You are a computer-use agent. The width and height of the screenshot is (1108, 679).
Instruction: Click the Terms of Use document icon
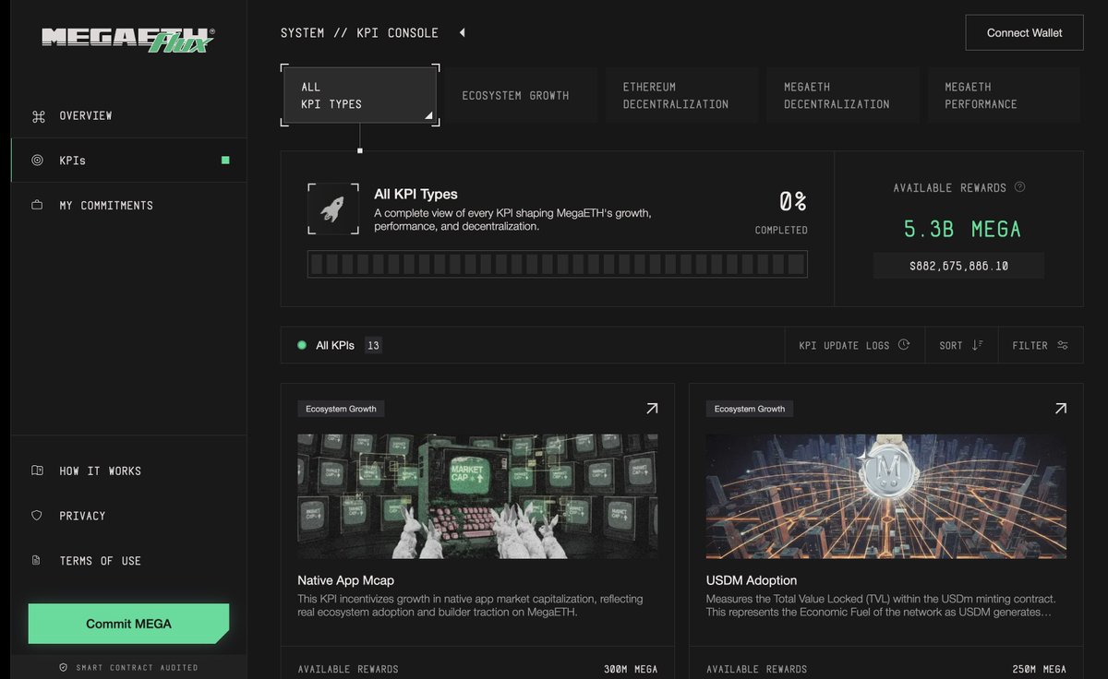pos(37,561)
